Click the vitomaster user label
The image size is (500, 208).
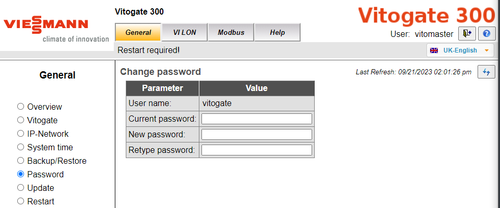[x=434, y=34]
